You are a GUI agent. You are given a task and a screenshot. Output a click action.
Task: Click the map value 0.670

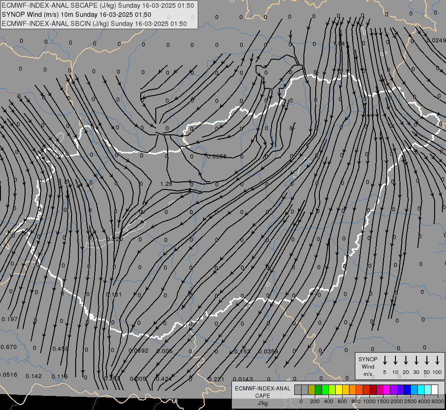pyautogui.click(x=9, y=347)
